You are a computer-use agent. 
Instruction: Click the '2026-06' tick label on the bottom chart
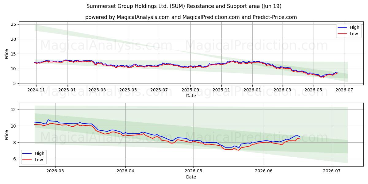tap(264, 171)
